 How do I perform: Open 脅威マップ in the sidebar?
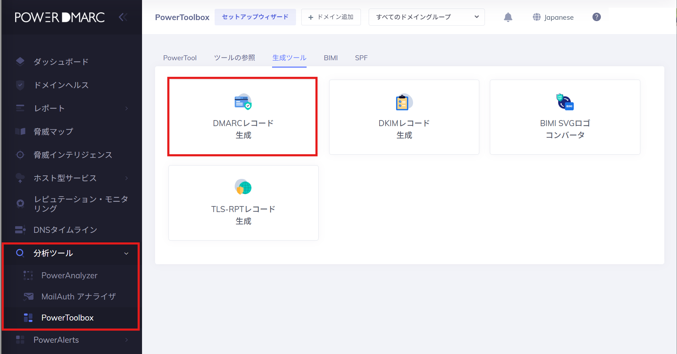[x=53, y=131]
